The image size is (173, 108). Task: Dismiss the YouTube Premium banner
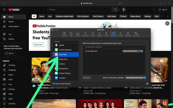(x=167, y=23)
